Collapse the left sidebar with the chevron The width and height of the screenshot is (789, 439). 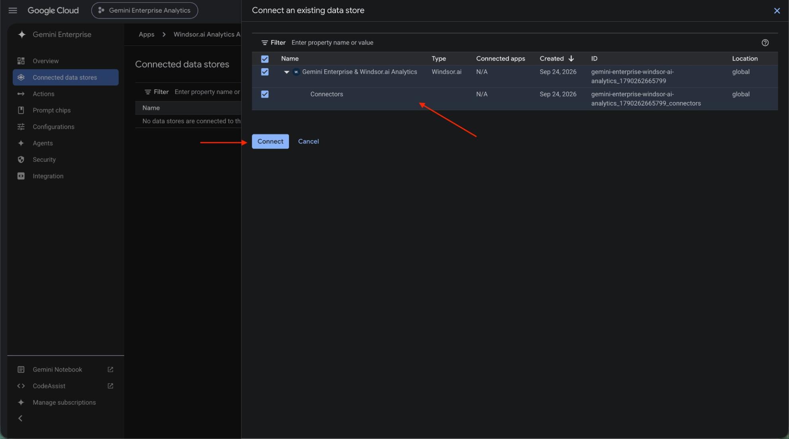pyautogui.click(x=20, y=418)
